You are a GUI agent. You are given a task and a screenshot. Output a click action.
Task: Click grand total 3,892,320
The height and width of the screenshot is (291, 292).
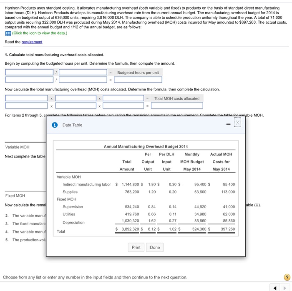click(130, 229)
